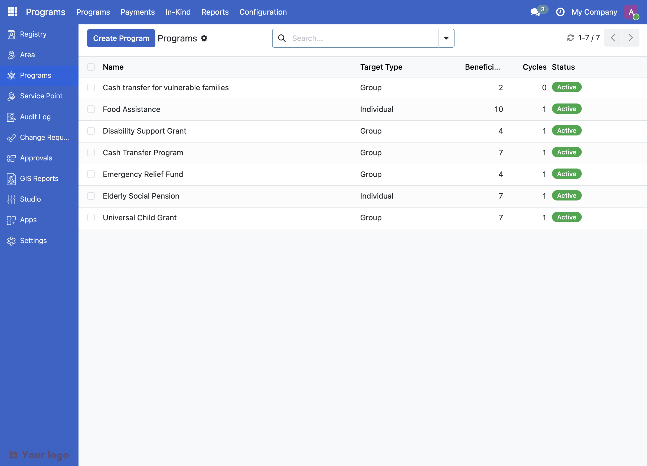
Task: Click the Create Program button
Action: coord(121,38)
